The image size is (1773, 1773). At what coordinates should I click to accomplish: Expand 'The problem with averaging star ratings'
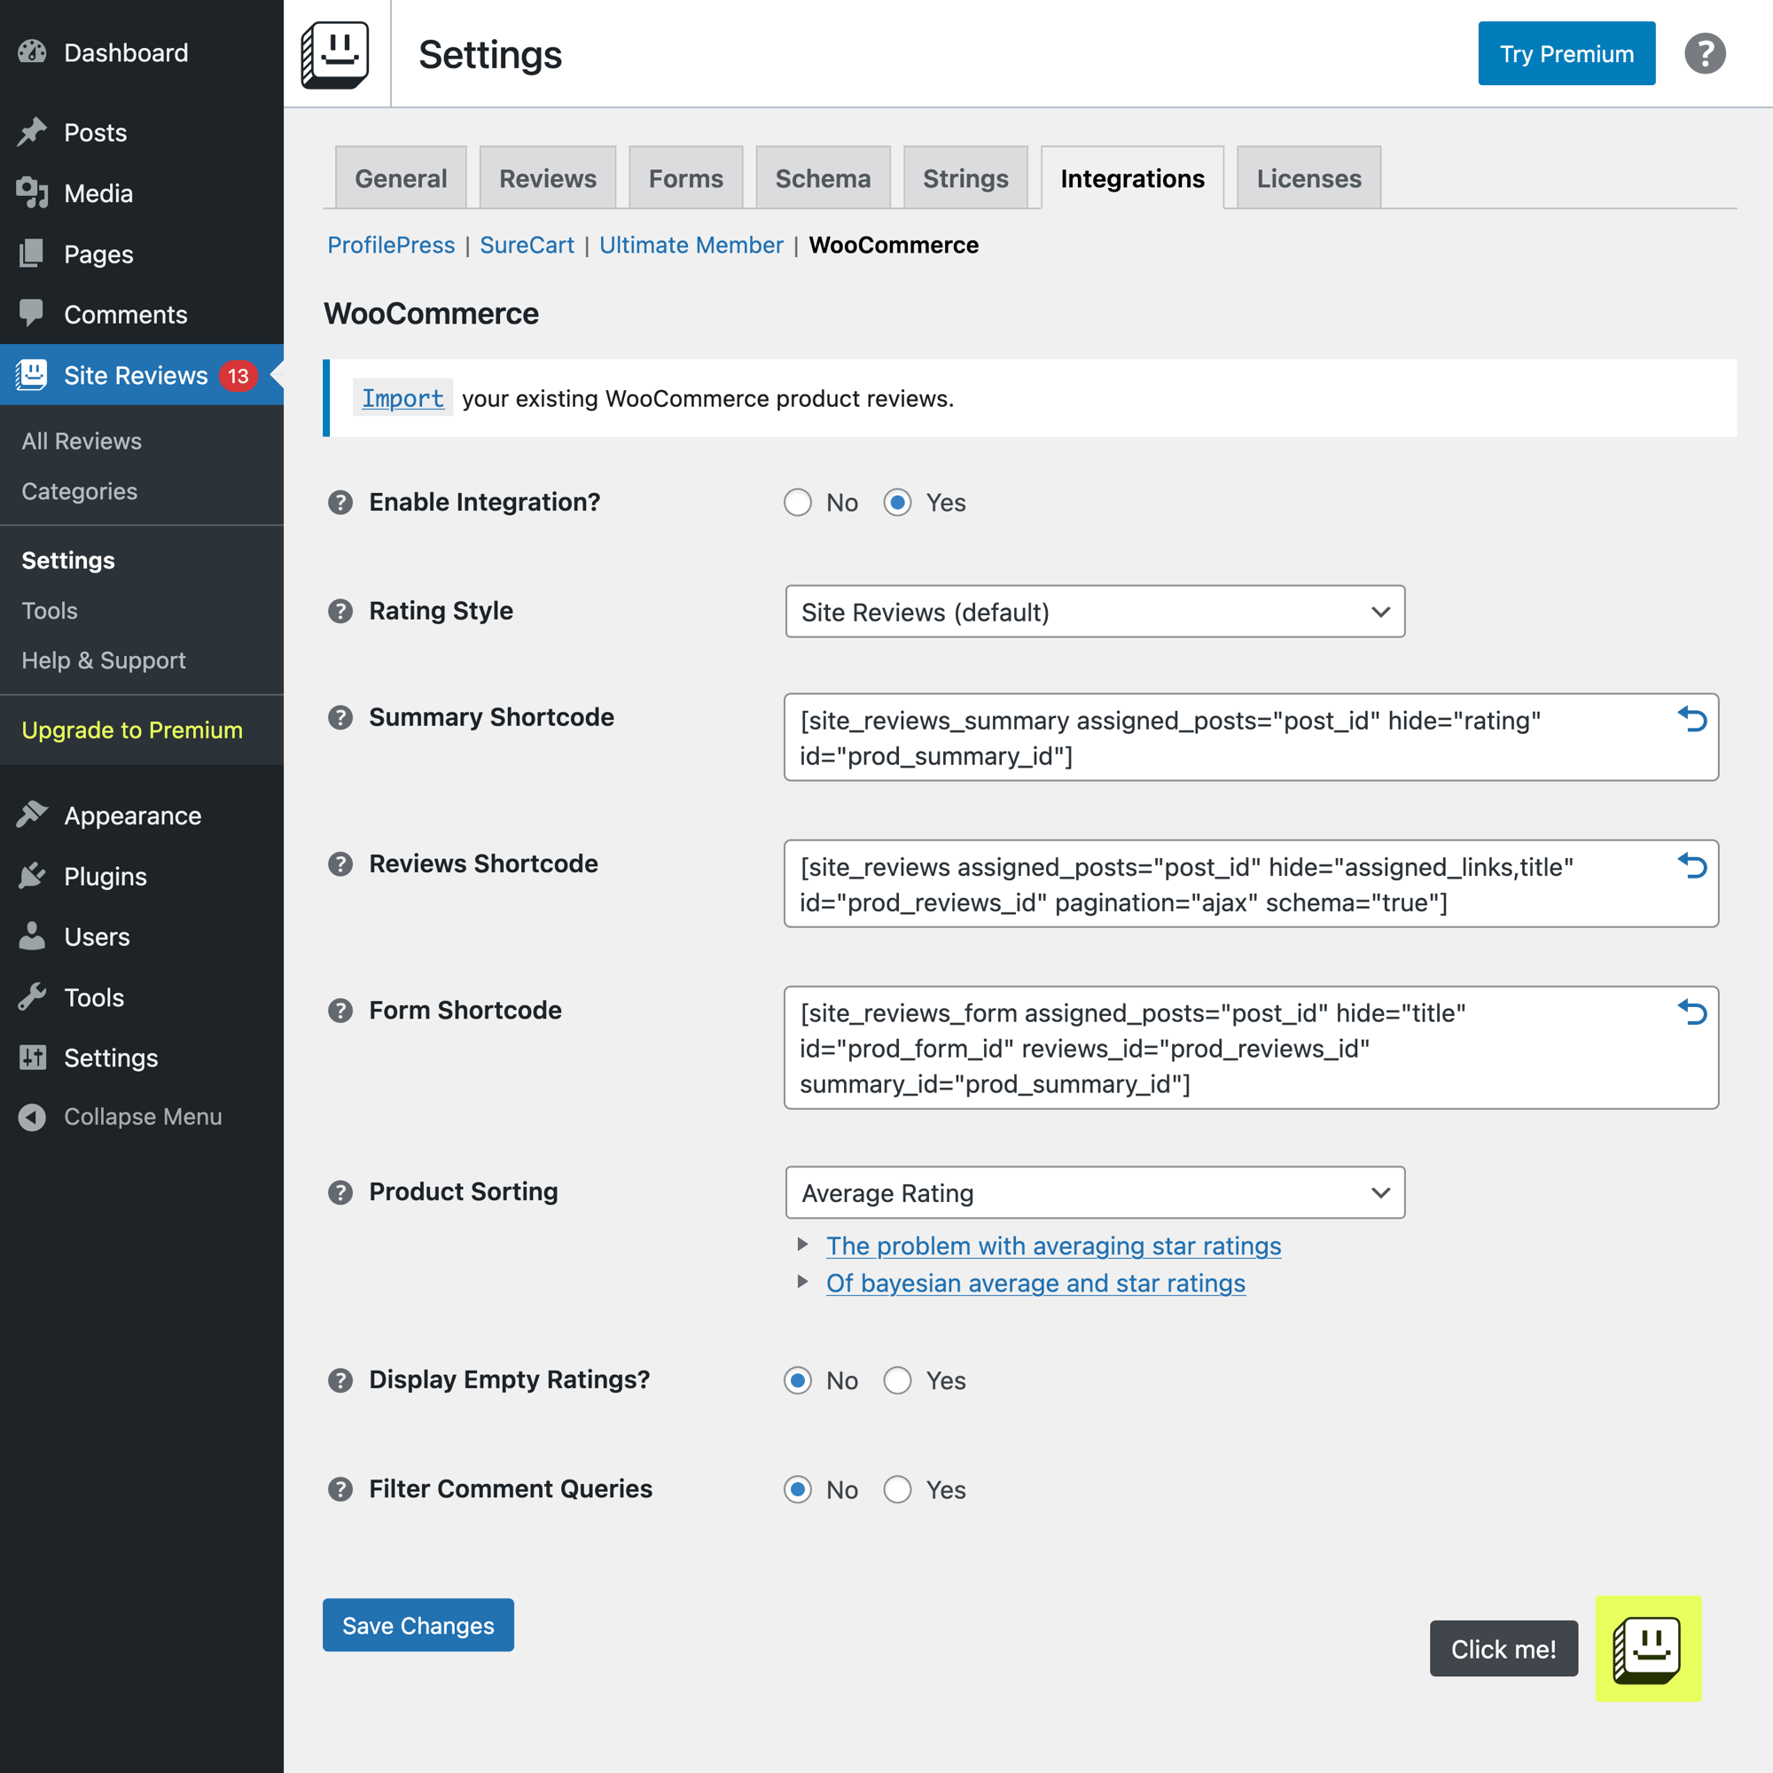(x=1052, y=1246)
